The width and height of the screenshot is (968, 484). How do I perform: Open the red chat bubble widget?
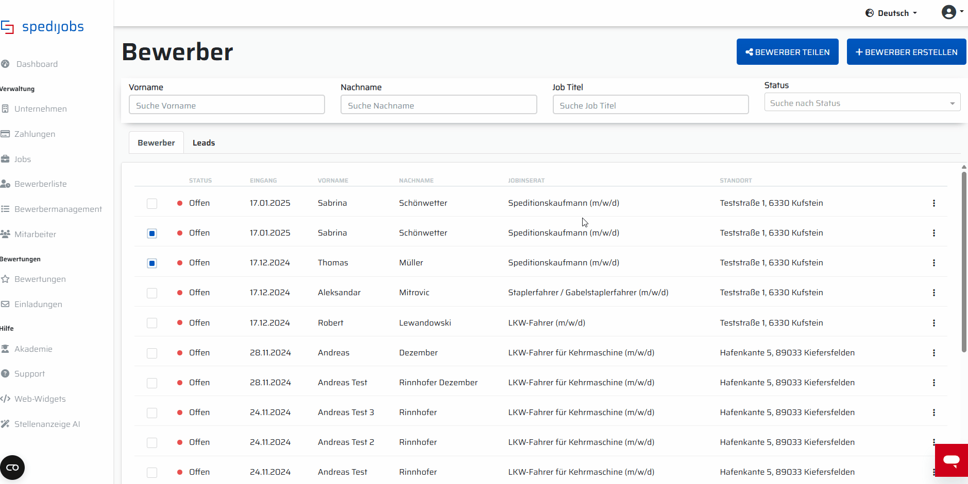(x=952, y=460)
